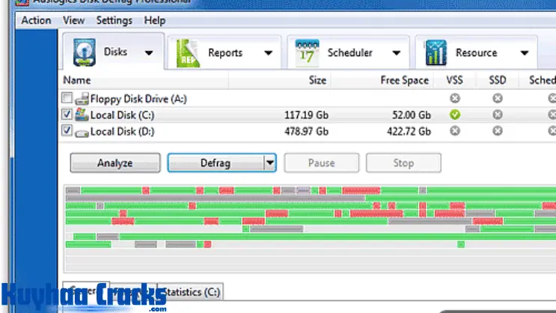Click the Floppy Disk Drive (A:) drive icon
Image resolution: width=556 pixels, height=313 pixels.
tap(82, 98)
